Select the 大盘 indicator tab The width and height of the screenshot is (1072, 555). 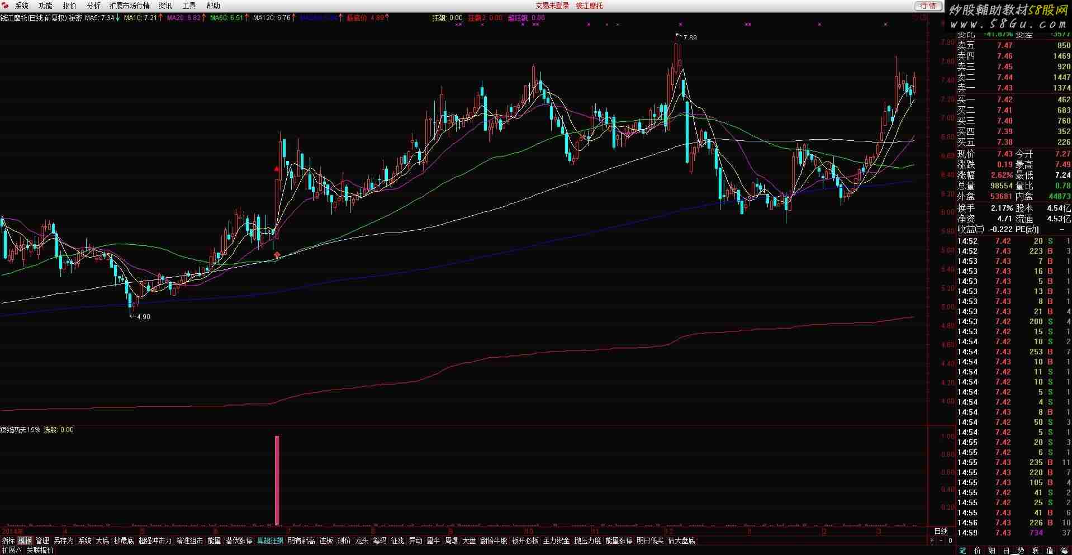pos(469,540)
